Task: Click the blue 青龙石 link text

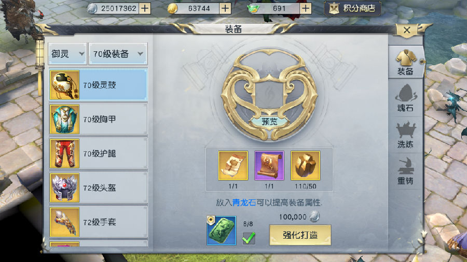Action: click(244, 202)
